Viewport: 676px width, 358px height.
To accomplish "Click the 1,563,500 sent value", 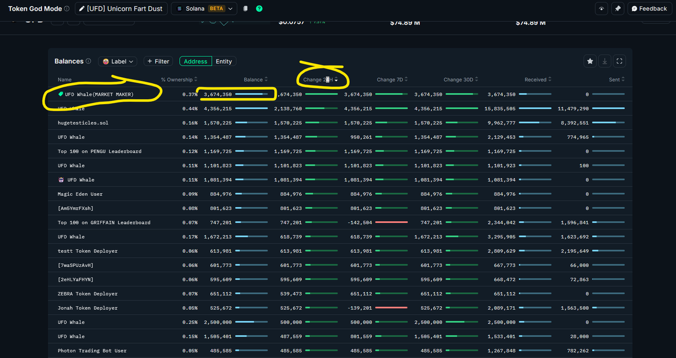I will coord(575,308).
